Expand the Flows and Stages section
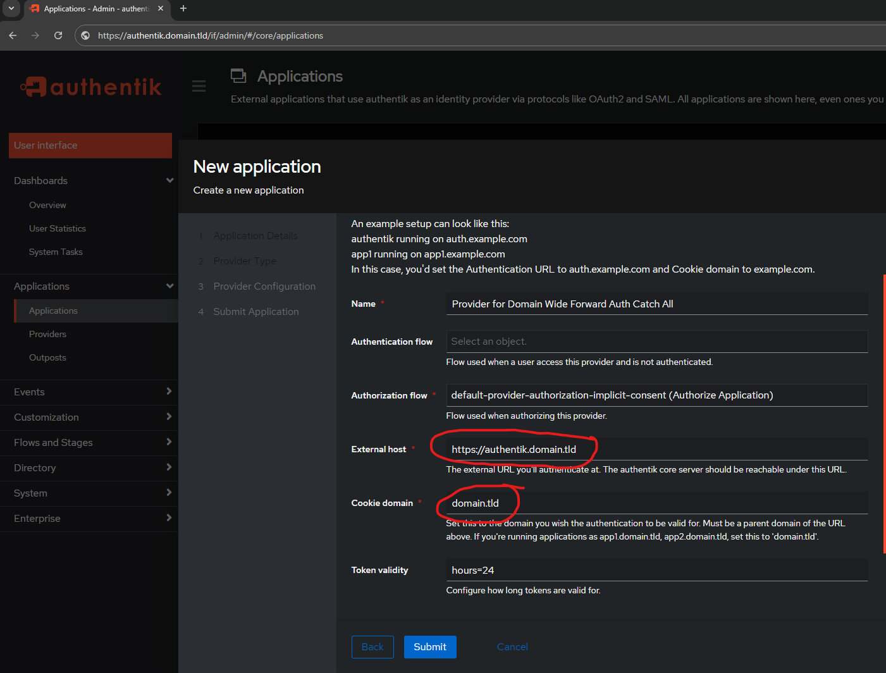The height and width of the screenshot is (673, 886). 89,442
